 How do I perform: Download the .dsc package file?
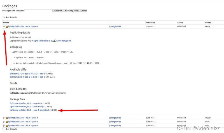(x=26, y=103)
